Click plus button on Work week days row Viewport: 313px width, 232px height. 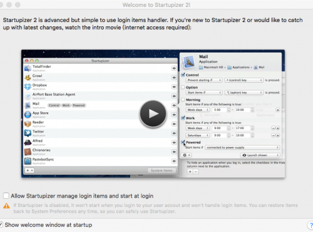277,128
